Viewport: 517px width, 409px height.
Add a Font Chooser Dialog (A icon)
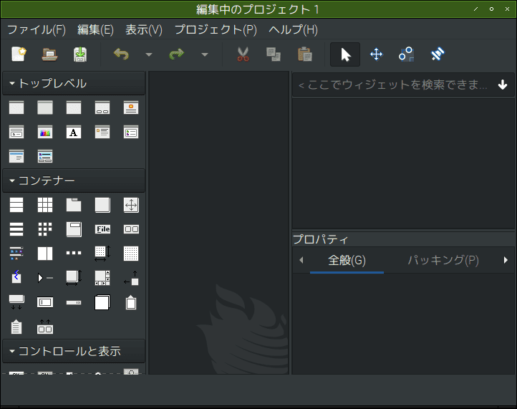(x=74, y=133)
